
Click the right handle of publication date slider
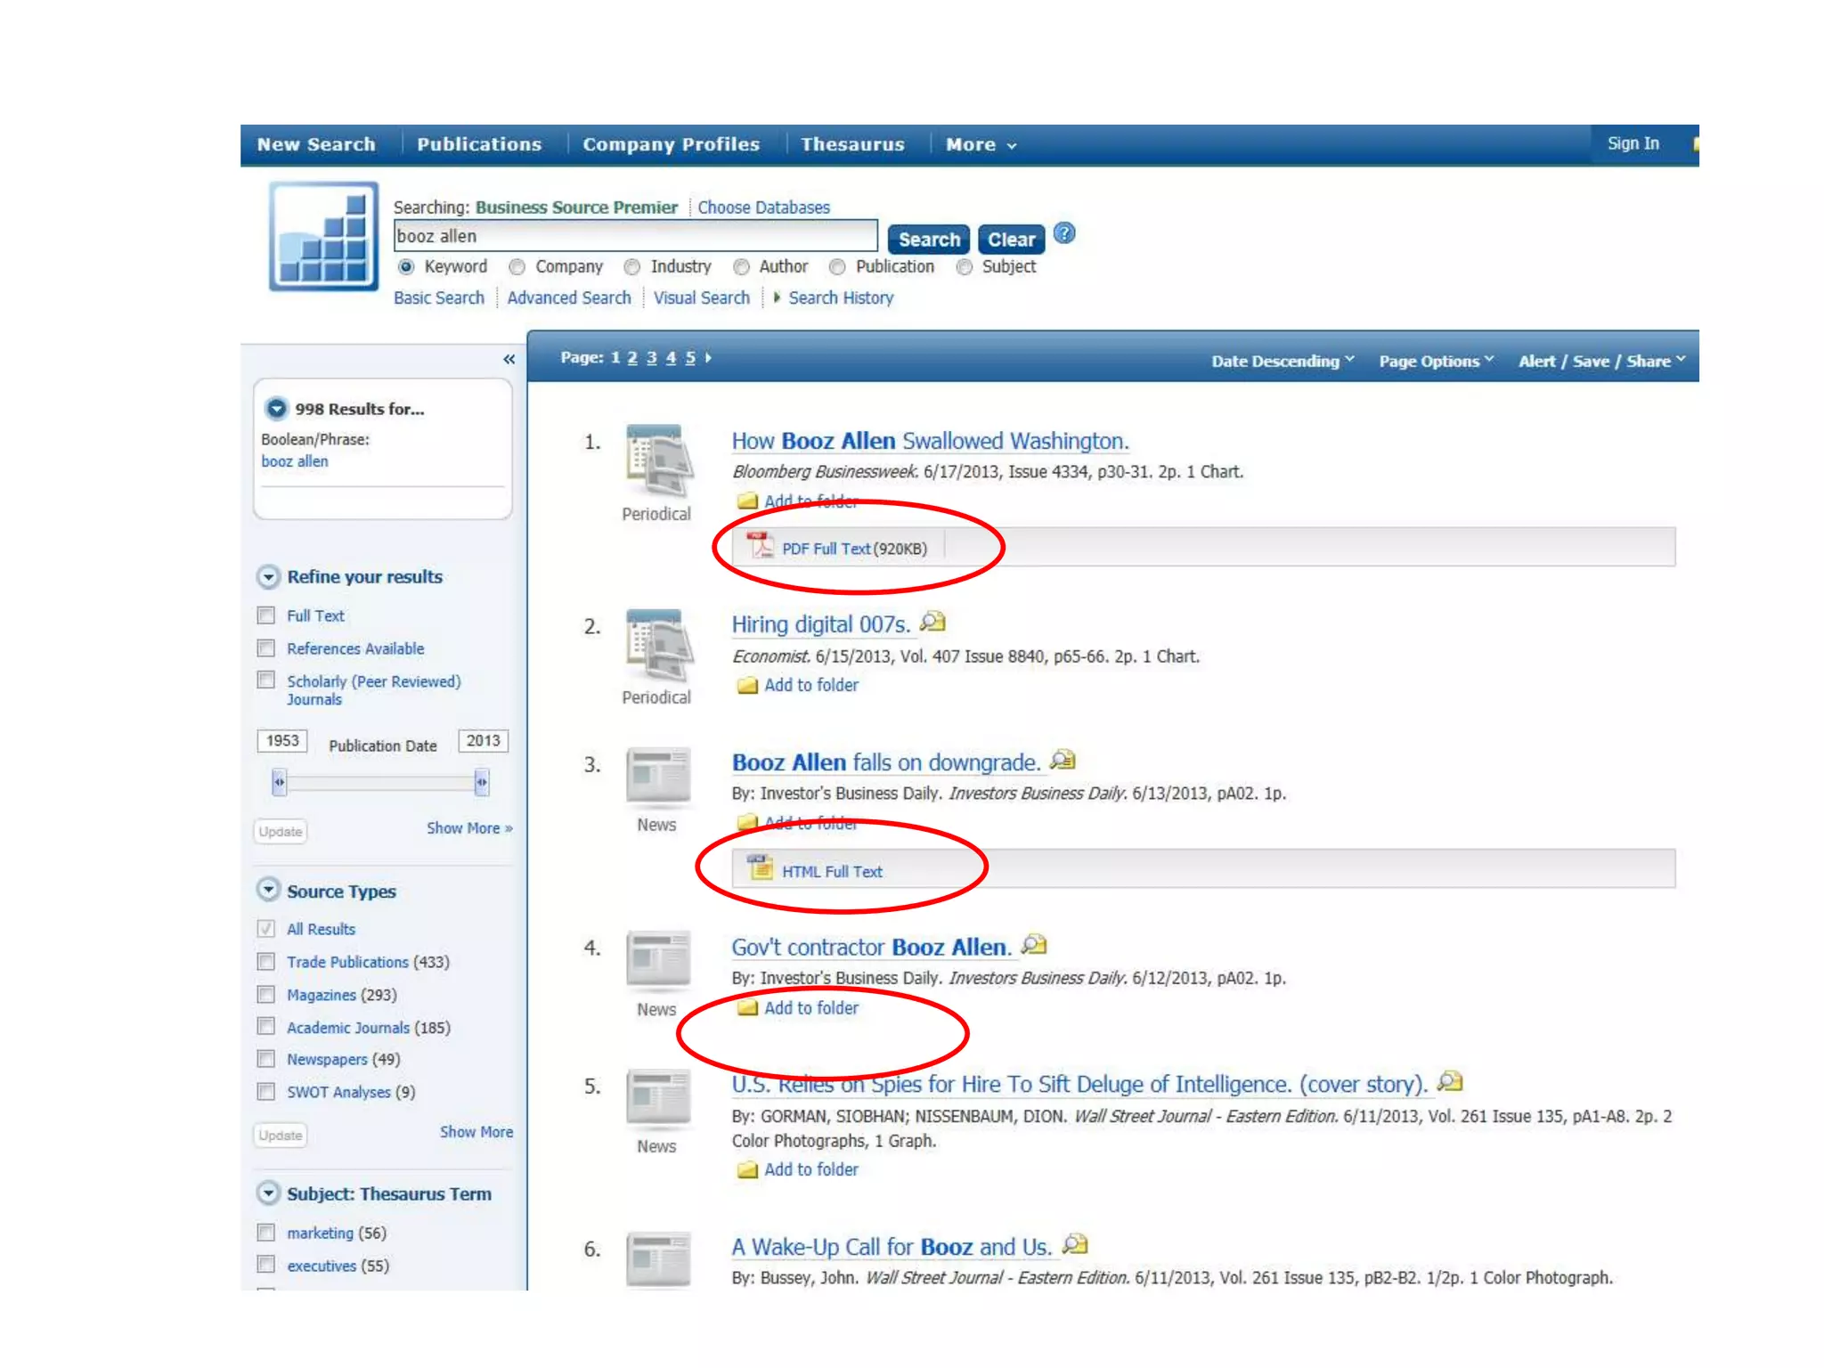click(x=482, y=782)
